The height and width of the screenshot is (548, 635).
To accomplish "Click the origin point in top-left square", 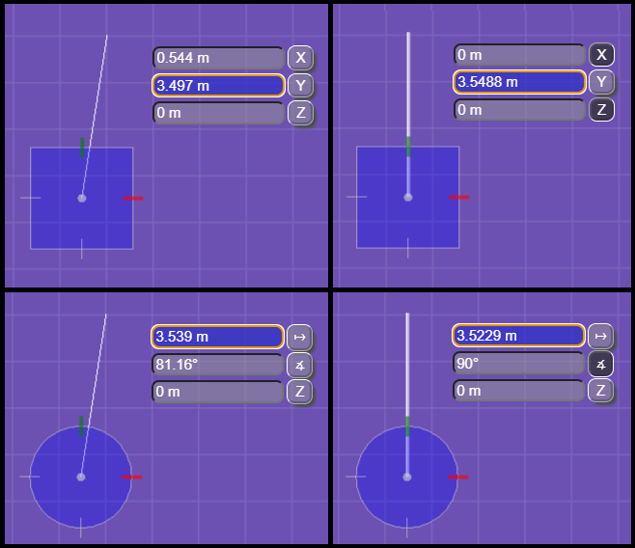I will click(82, 199).
